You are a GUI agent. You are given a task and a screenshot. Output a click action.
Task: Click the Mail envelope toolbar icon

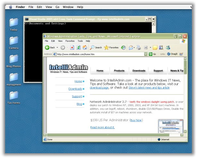click(131, 47)
